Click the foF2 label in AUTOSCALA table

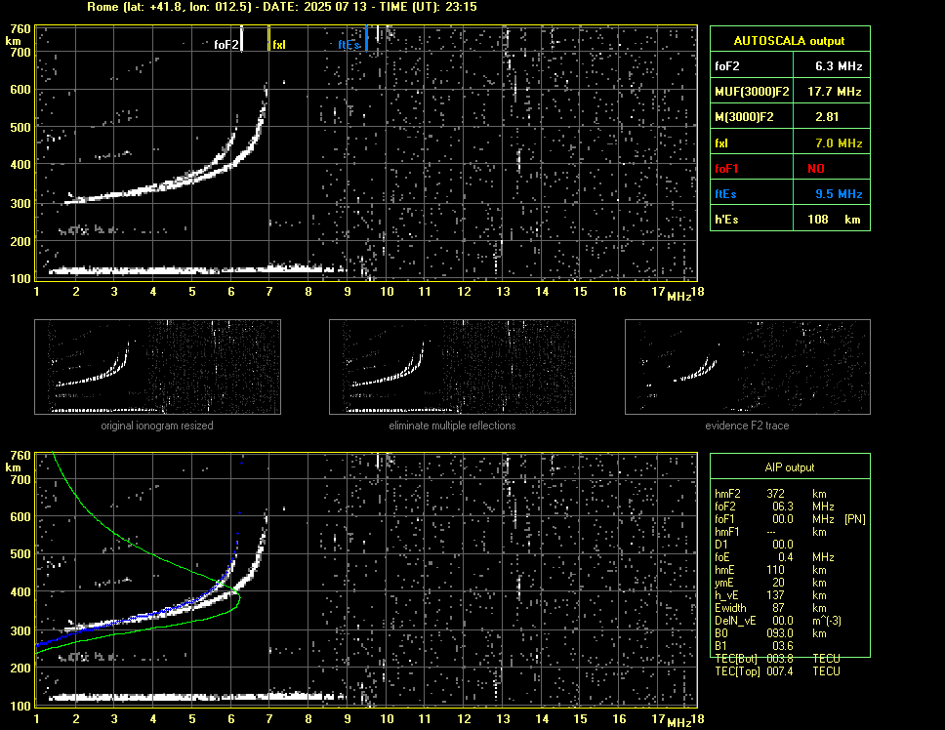click(x=727, y=66)
